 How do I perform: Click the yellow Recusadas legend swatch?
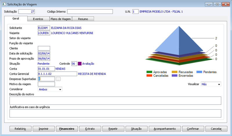pos(175,72)
